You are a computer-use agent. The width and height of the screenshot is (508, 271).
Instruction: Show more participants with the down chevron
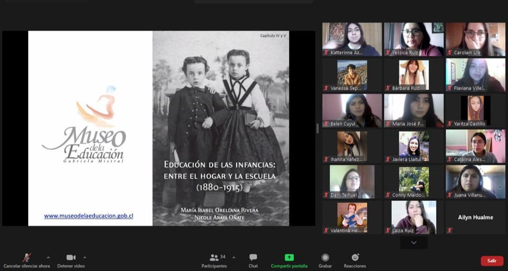coord(414,243)
